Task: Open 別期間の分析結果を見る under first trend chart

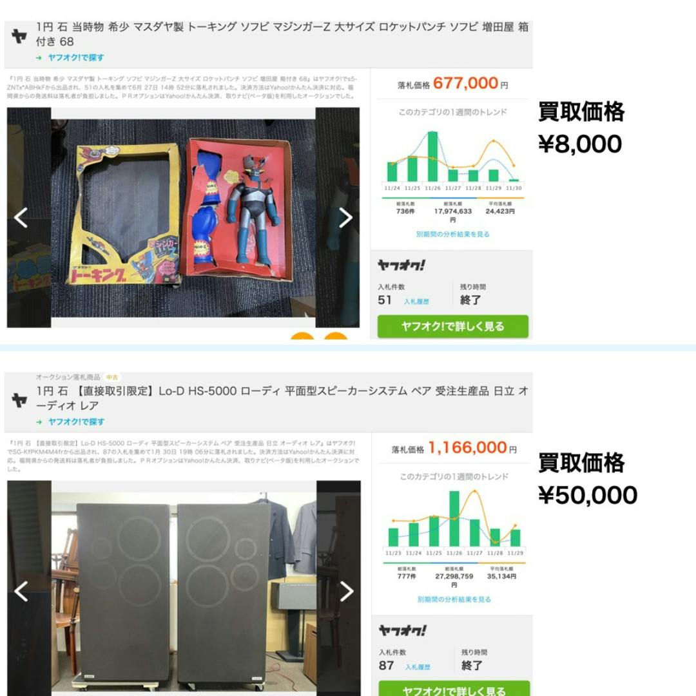Action: (x=453, y=235)
